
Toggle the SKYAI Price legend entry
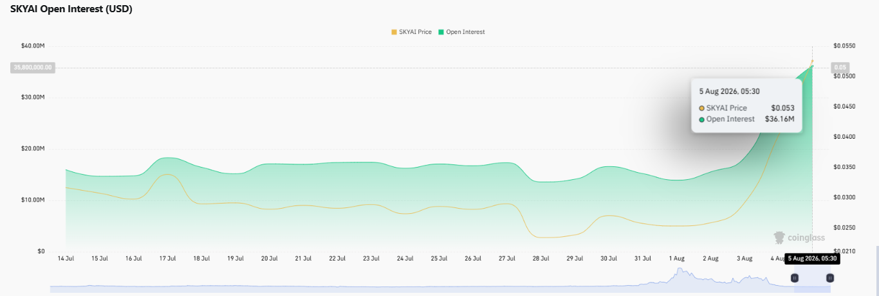tap(411, 31)
